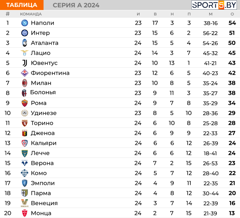The height and width of the screenshot is (218, 240).
Task: Click the Monza red shield badge
Action: (x=25, y=213)
